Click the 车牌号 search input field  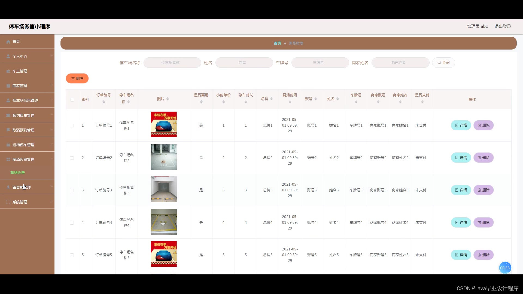click(x=320, y=63)
